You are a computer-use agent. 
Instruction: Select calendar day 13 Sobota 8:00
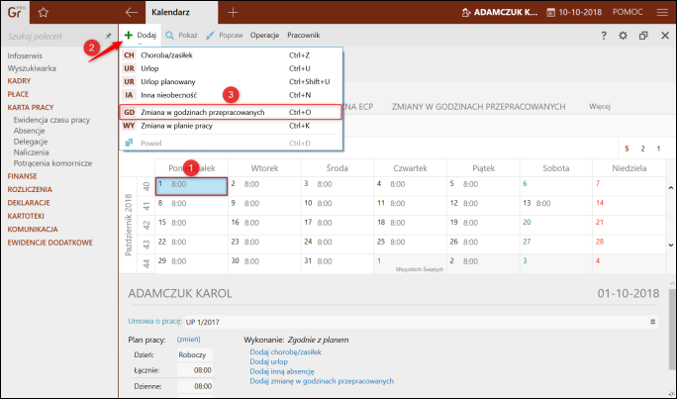(x=555, y=206)
